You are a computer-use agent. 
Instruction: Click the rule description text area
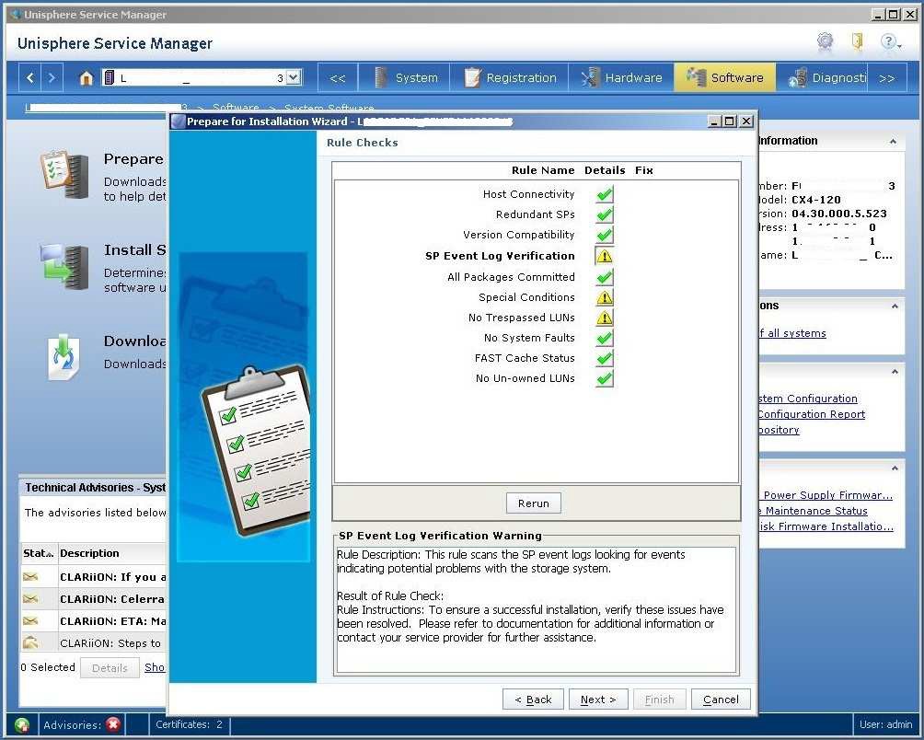point(536,610)
